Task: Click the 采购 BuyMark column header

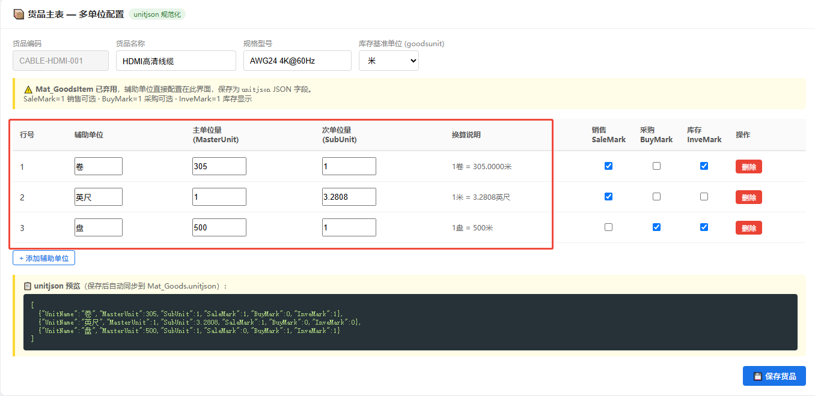Action: (656, 135)
